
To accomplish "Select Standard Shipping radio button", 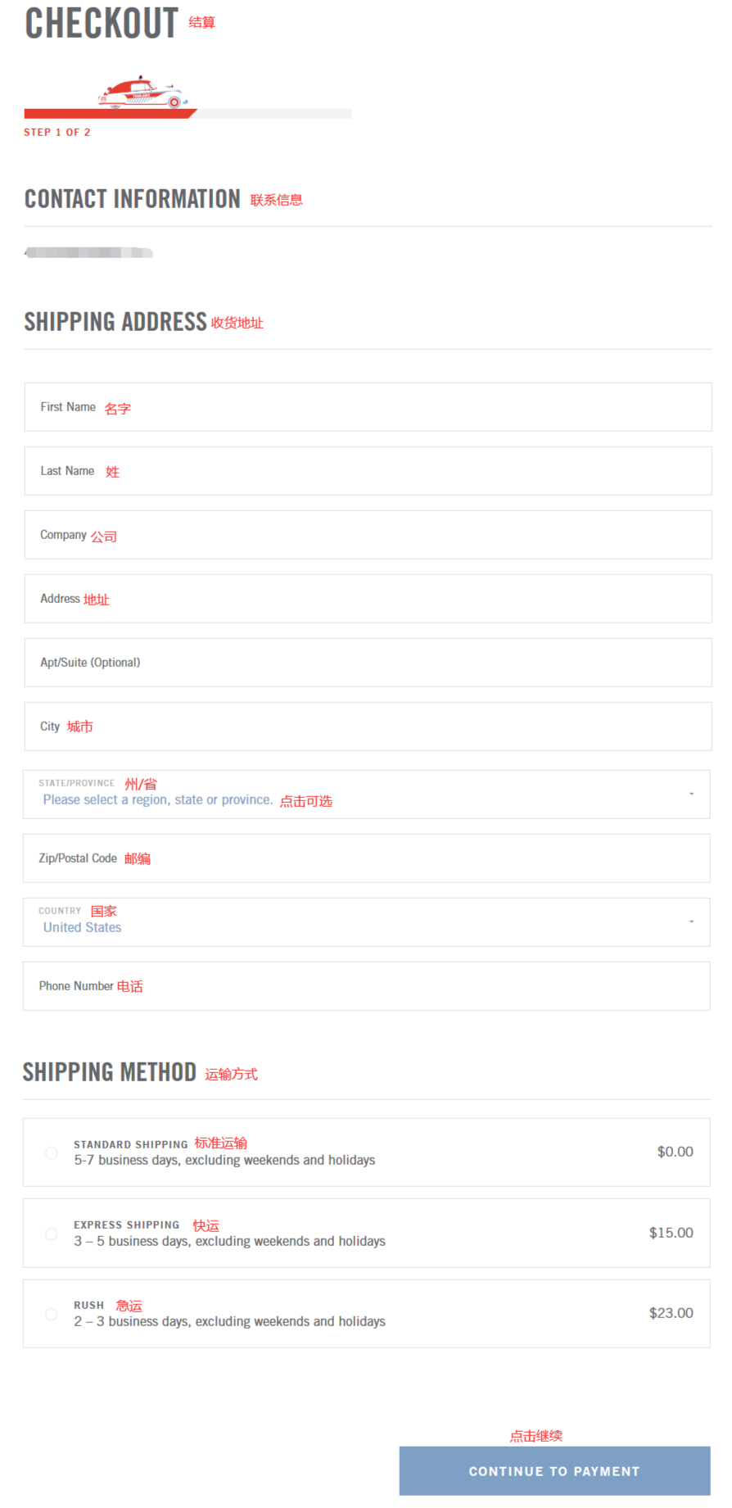I will (x=52, y=1153).
